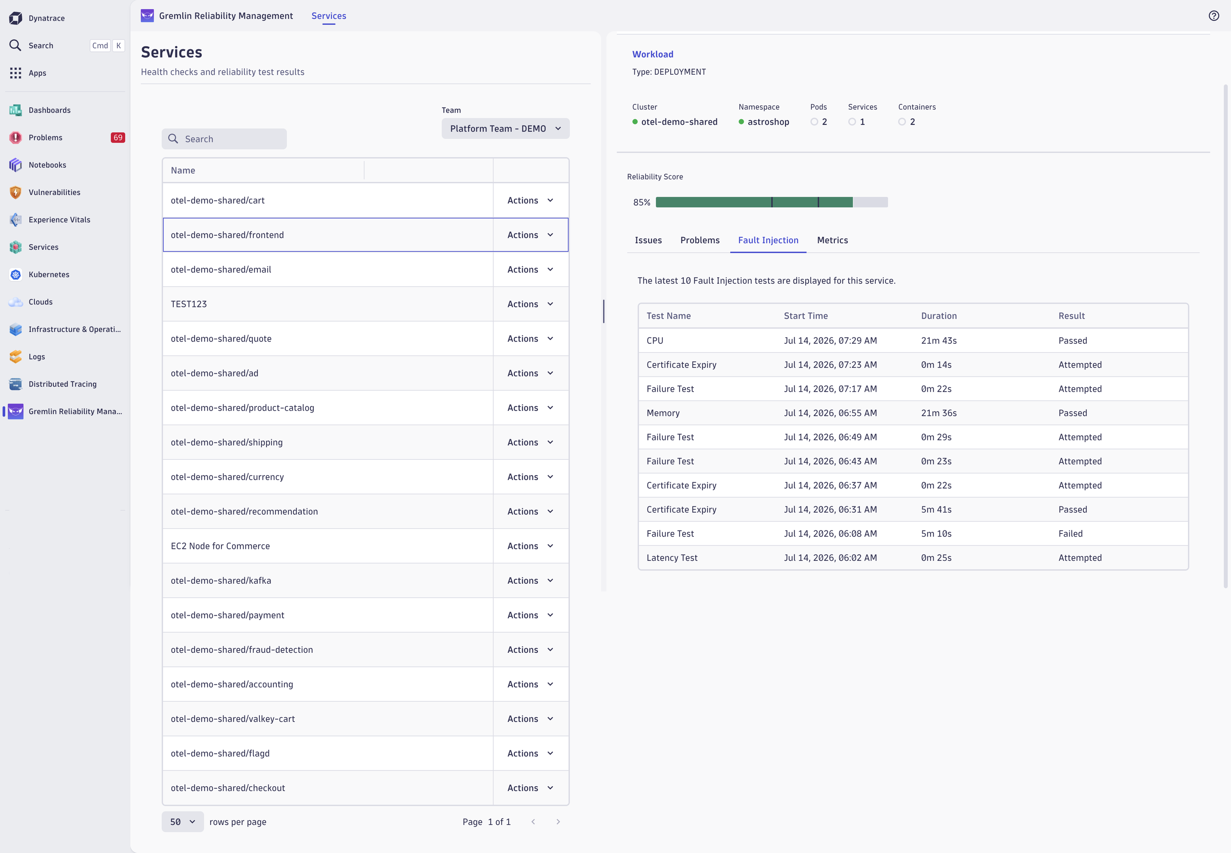
Task: Click the Services tab in header
Action: (x=329, y=16)
